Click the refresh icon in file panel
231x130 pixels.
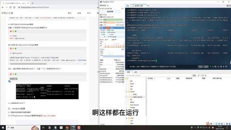click(199, 75)
